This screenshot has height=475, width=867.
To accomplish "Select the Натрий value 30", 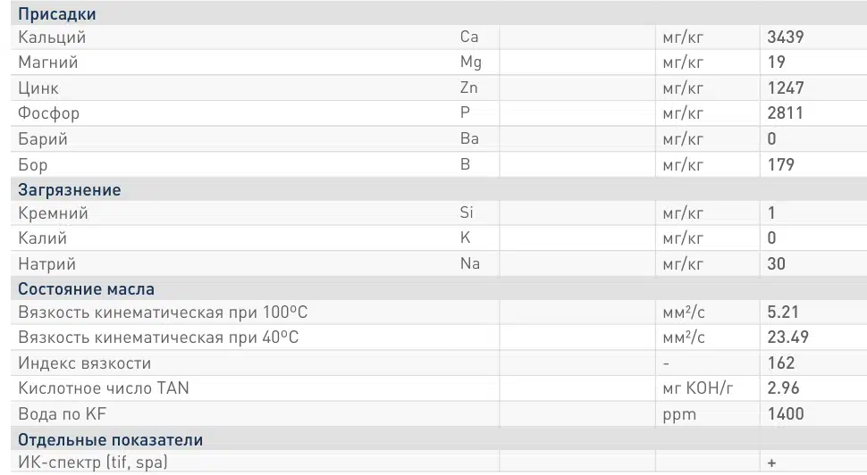I will point(777,263).
